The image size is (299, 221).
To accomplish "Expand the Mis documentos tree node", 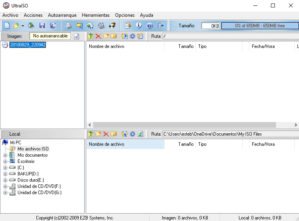I will 5,155.
